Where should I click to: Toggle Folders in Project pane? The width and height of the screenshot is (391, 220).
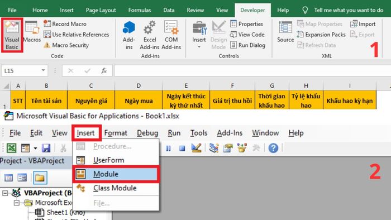point(40,178)
